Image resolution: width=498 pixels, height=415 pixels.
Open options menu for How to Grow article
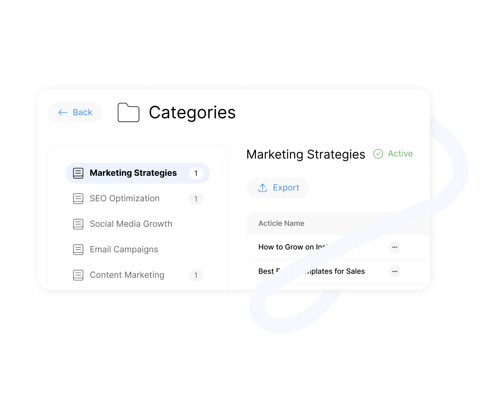395,247
